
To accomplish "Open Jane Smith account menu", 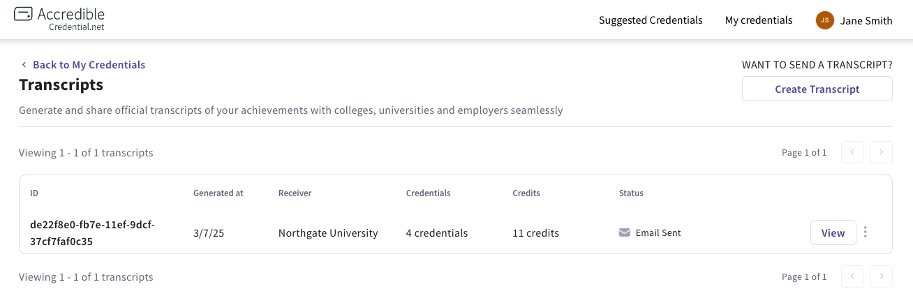I will tap(854, 20).
